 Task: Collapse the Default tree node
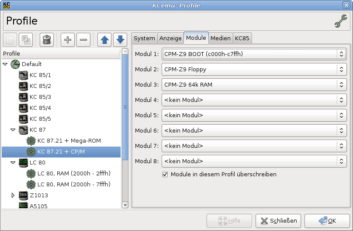(5, 64)
